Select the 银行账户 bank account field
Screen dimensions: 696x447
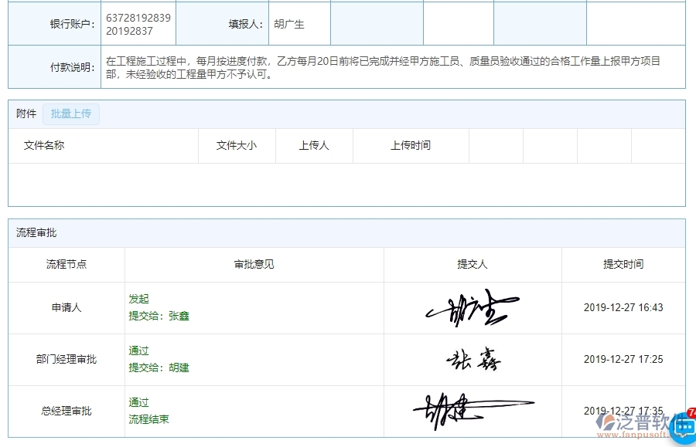point(139,23)
